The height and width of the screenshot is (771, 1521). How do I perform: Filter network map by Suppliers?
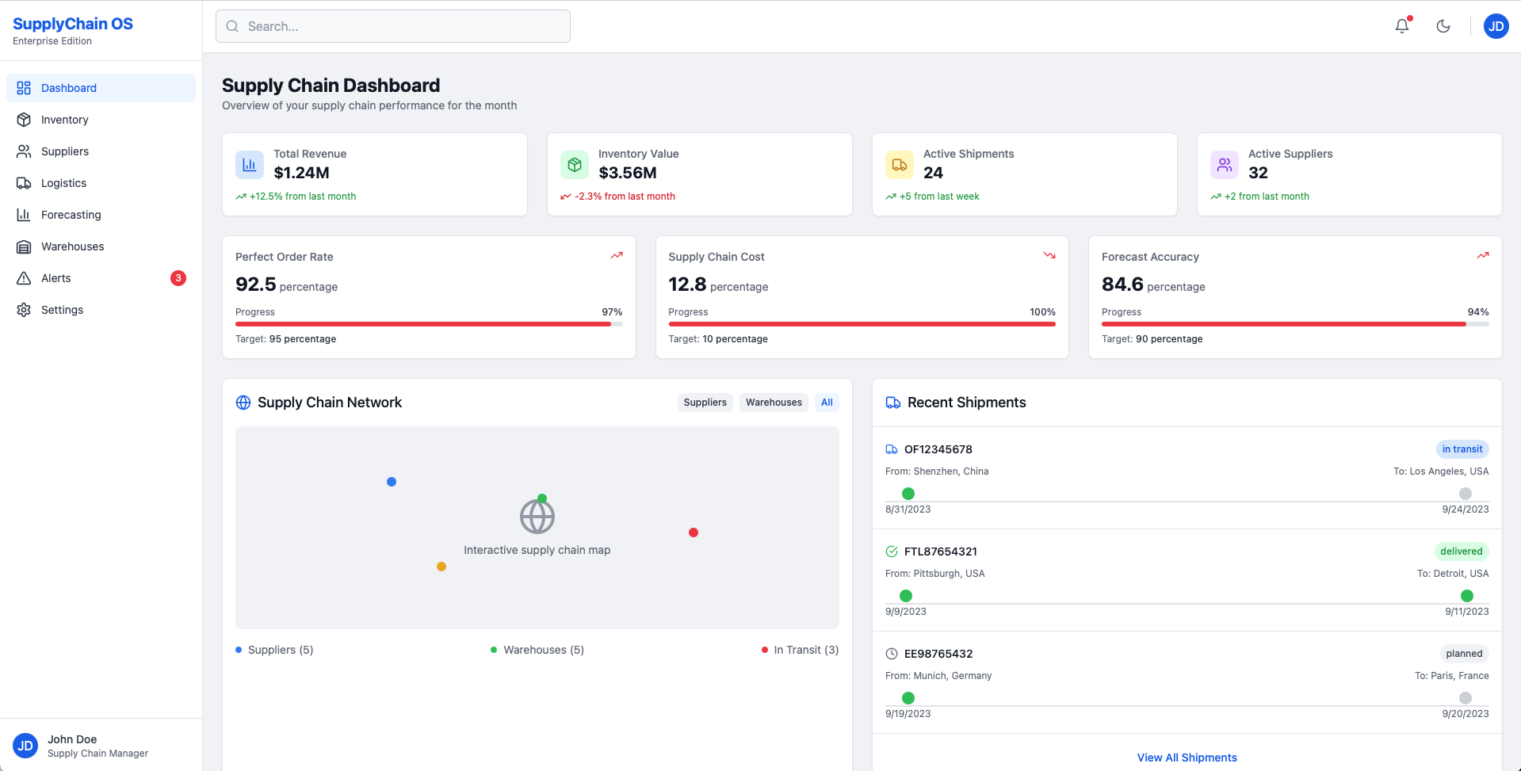pos(705,403)
